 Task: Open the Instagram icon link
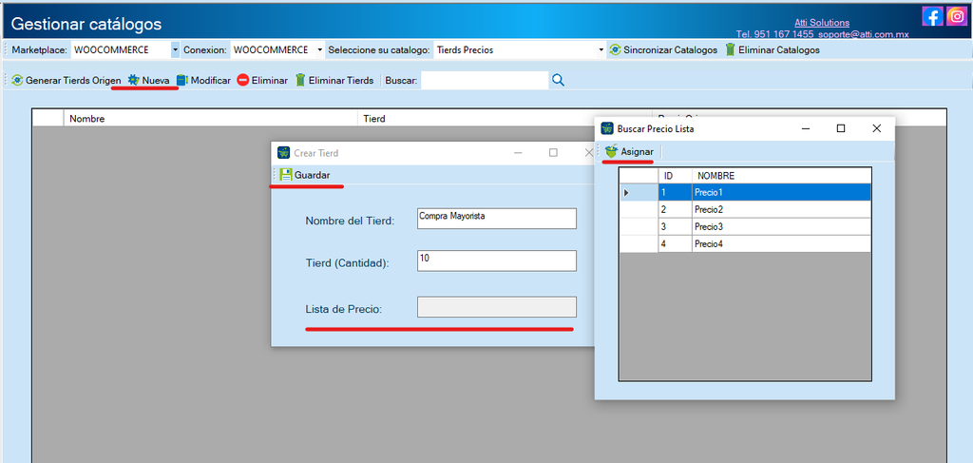[957, 15]
